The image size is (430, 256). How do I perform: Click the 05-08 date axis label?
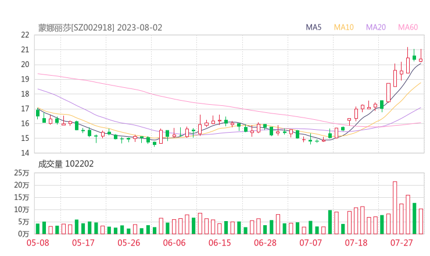coord(38,243)
